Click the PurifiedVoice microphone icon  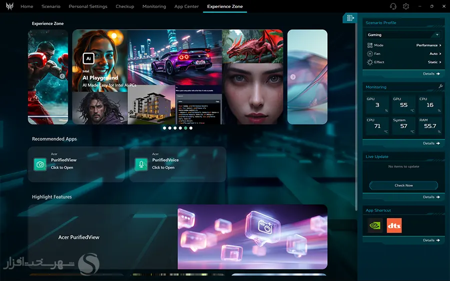141,164
